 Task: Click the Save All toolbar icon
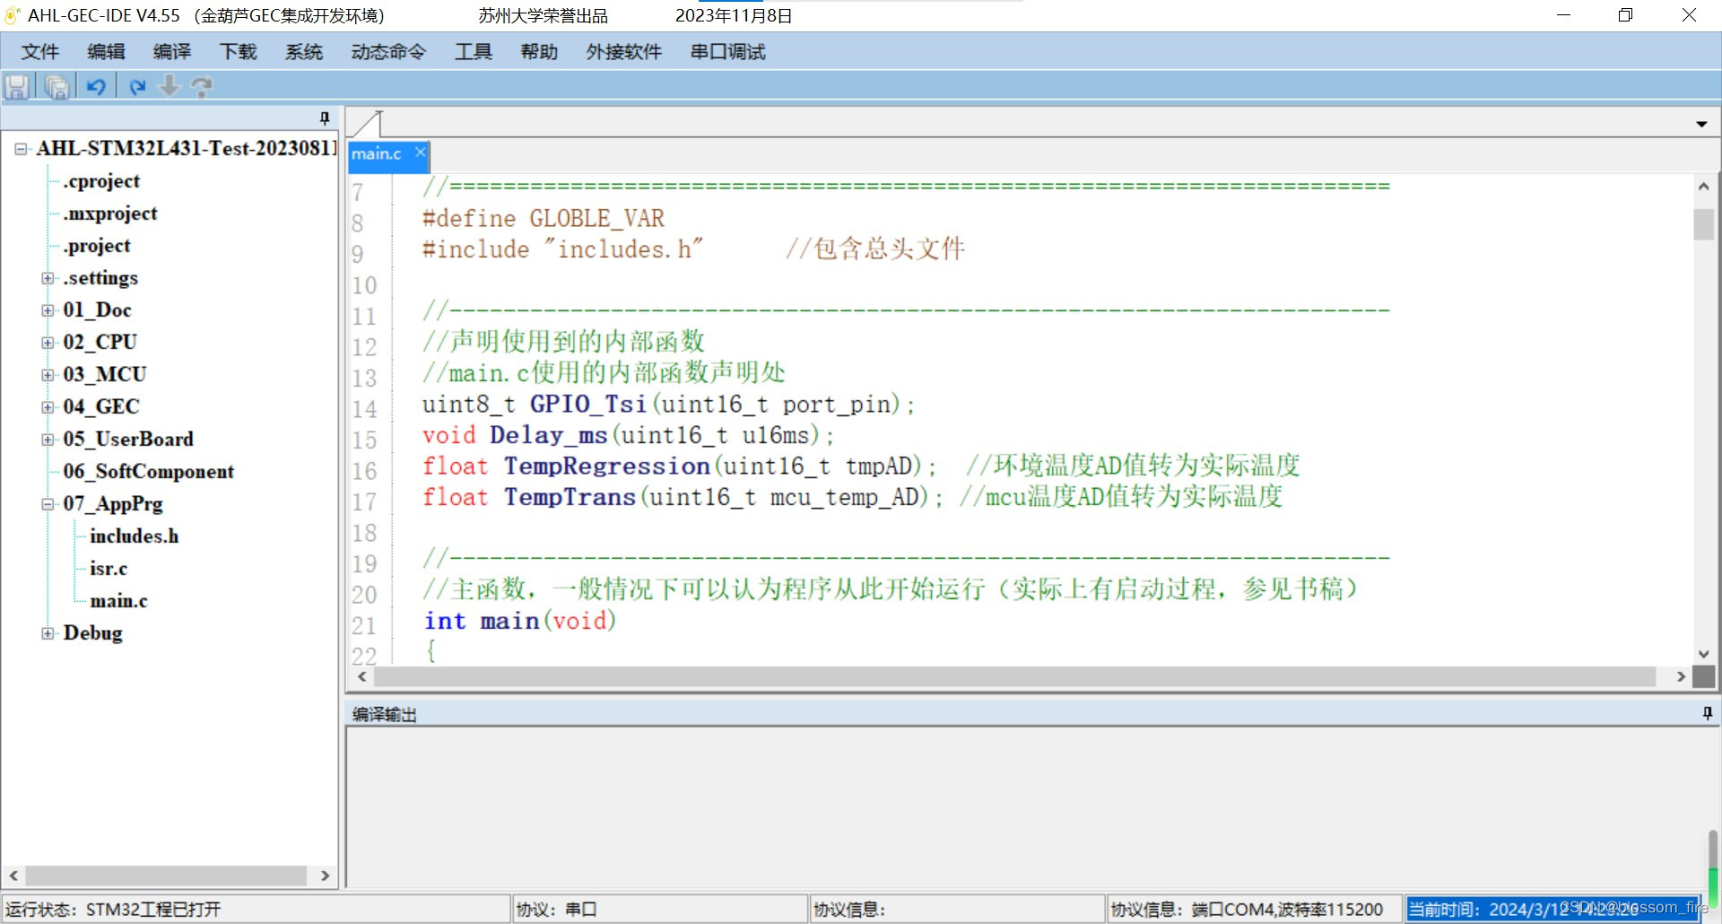click(x=56, y=85)
